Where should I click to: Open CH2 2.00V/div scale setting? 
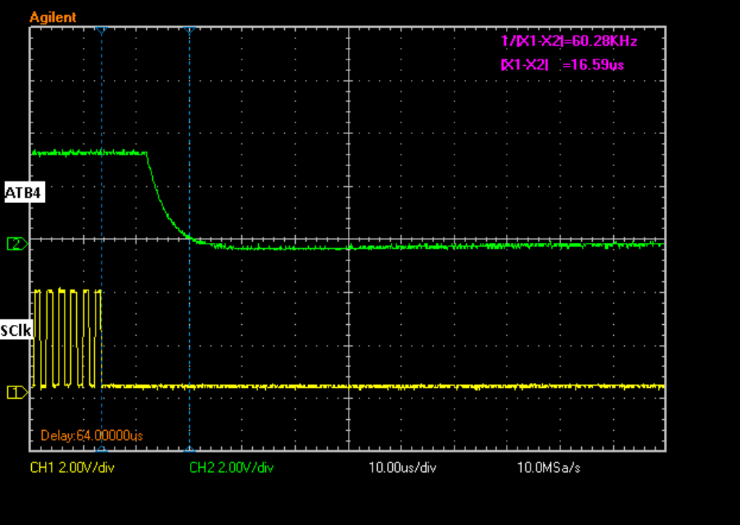tap(231, 468)
